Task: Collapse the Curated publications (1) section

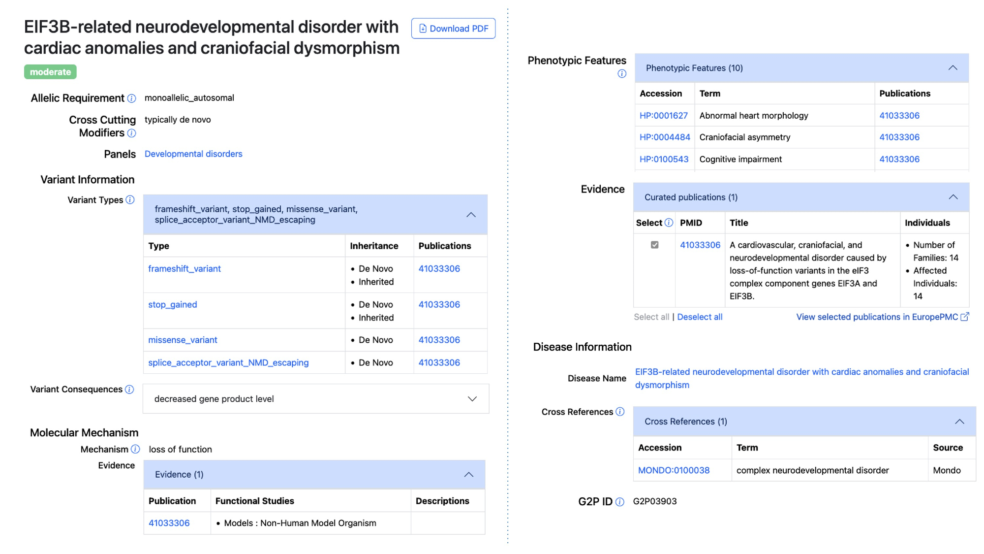Action: (x=953, y=197)
